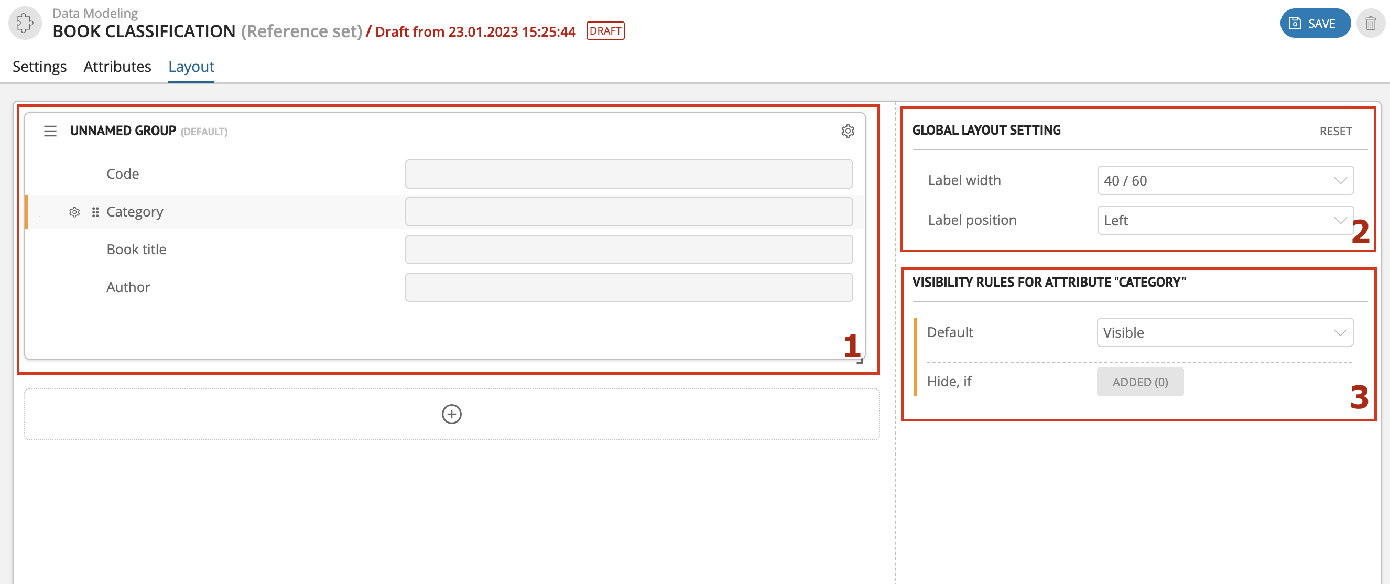Switch to the Attributes tab
Image resolution: width=1390 pixels, height=584 pixels.
point(117,67)
